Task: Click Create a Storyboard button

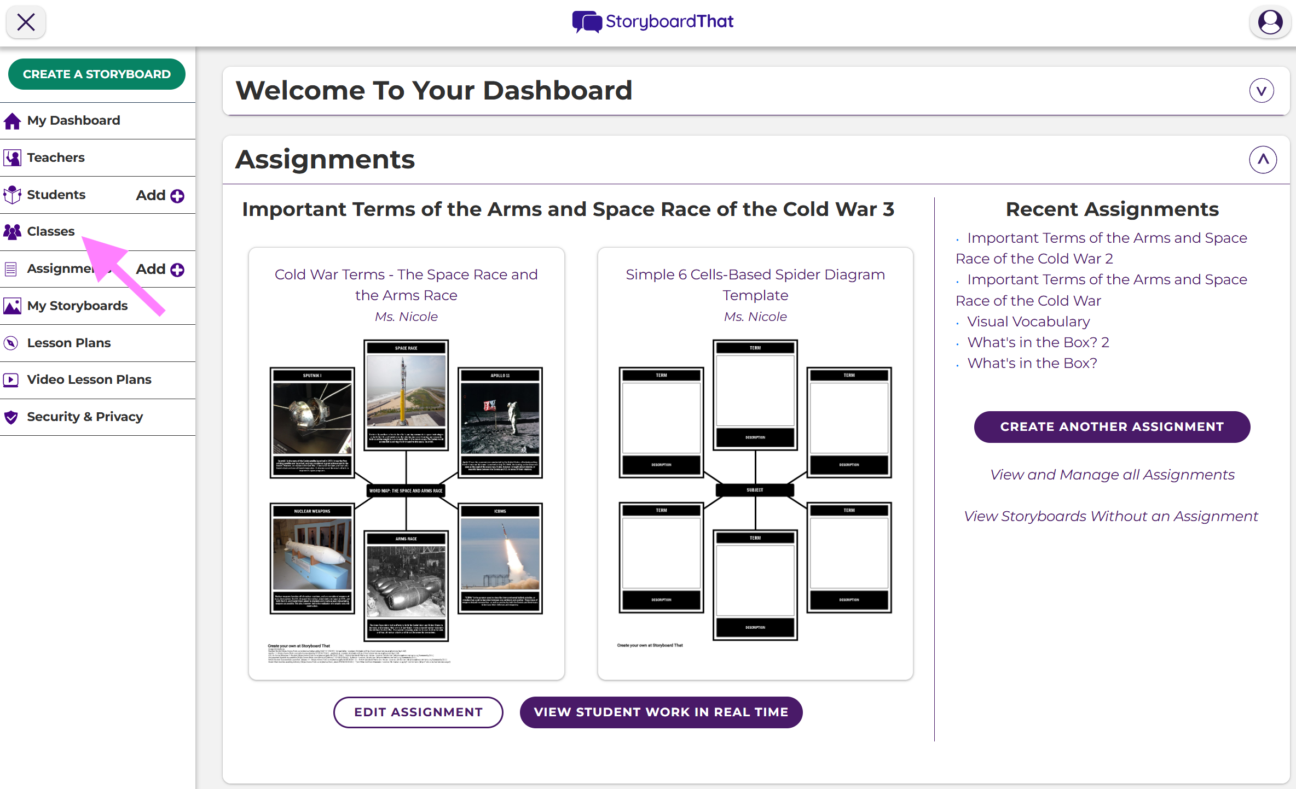Action: [97, 74]
